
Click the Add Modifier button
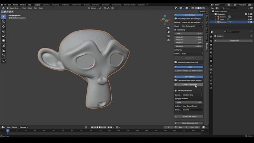pos(233,41)
